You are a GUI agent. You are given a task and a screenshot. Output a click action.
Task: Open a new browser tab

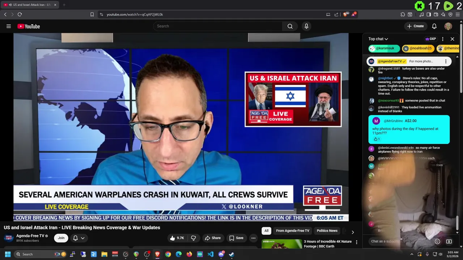click(x=64, y=5)
